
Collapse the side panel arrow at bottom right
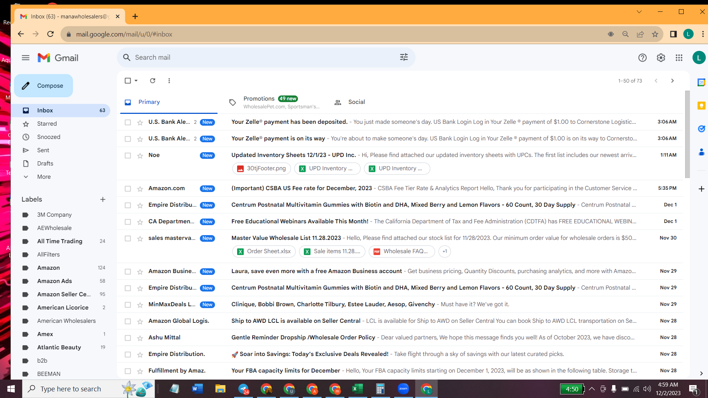pyautogui.click(x=701, y=373)
